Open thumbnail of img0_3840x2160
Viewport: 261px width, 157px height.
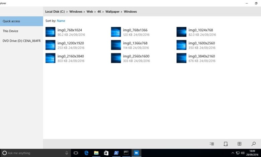pos(181,58)
